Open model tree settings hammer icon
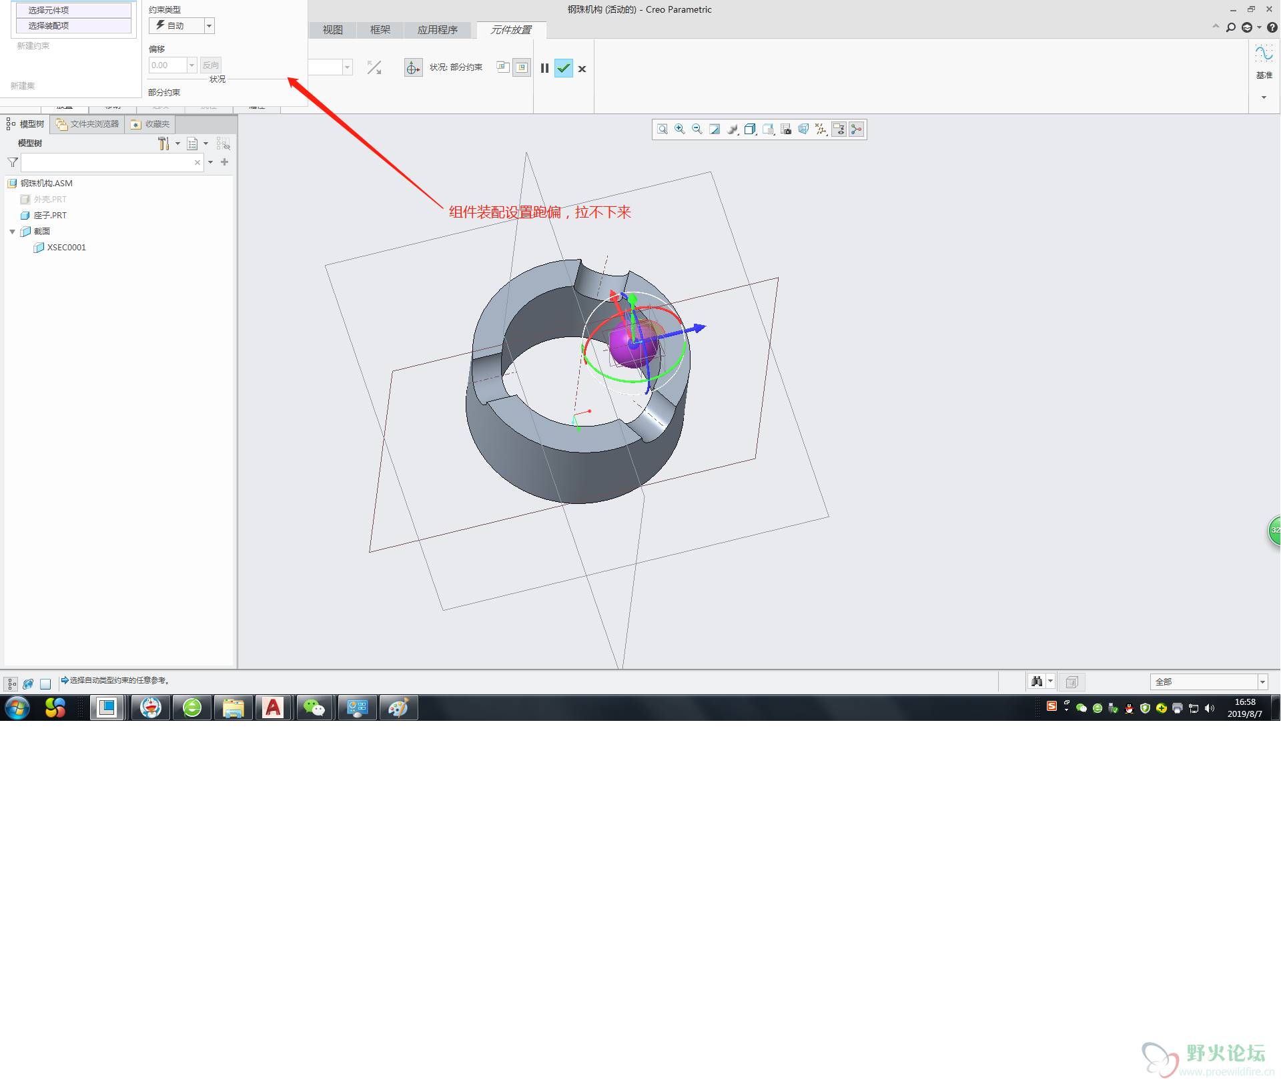This screenshot has width=1281, height=1084. tap(163, 144)
